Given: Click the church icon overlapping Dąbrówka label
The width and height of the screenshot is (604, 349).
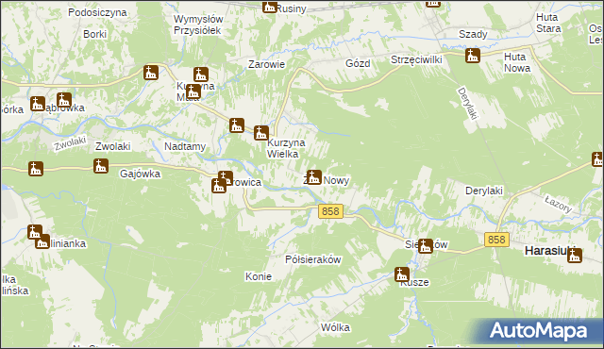Looking at the screenshot, I should click(64, 100).
